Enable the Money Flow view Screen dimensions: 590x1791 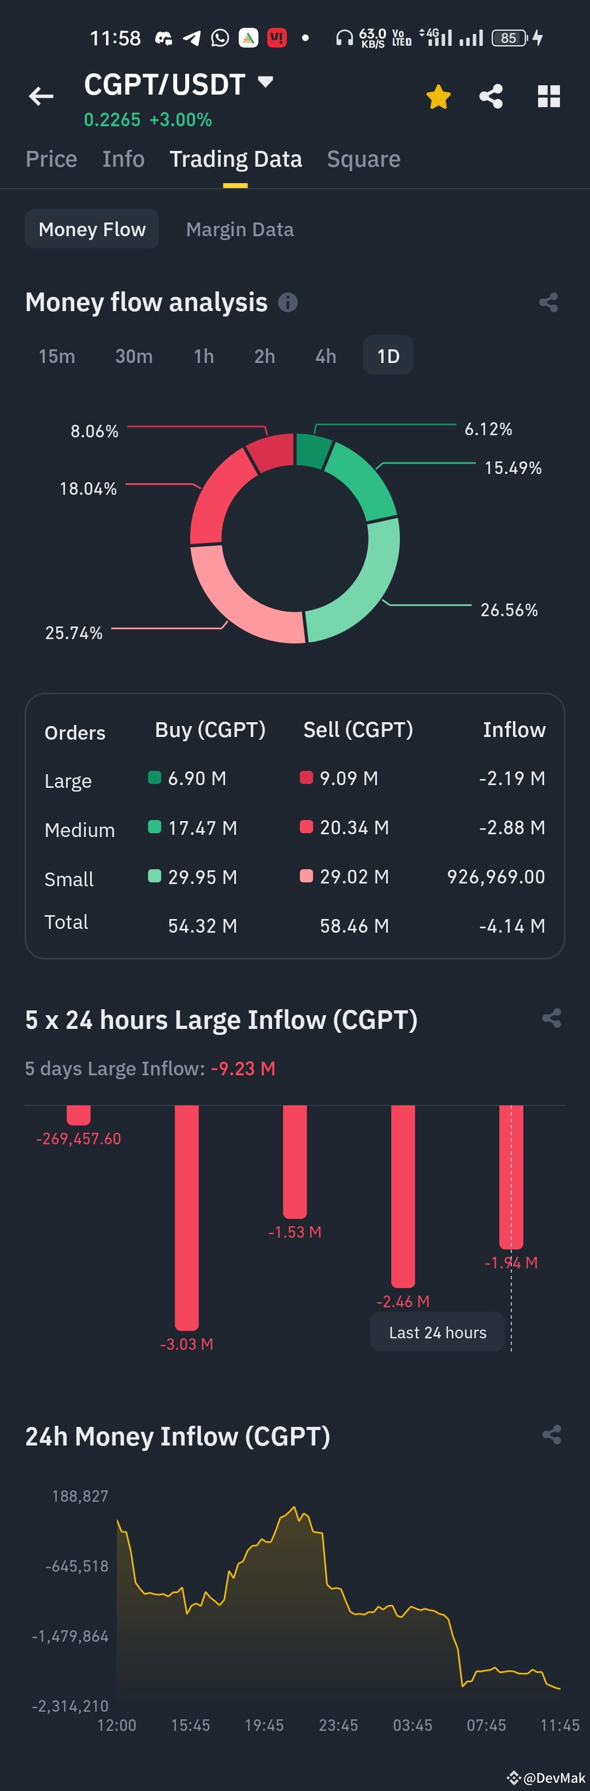pos(91,229)
